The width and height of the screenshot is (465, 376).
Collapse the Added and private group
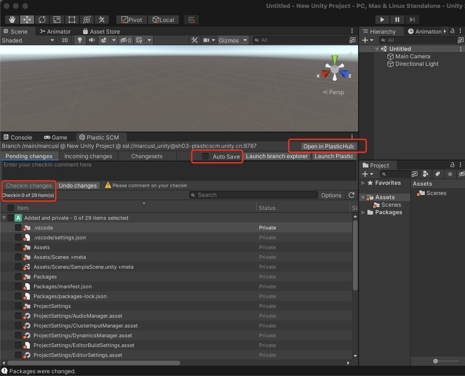(x=4, y=218)
